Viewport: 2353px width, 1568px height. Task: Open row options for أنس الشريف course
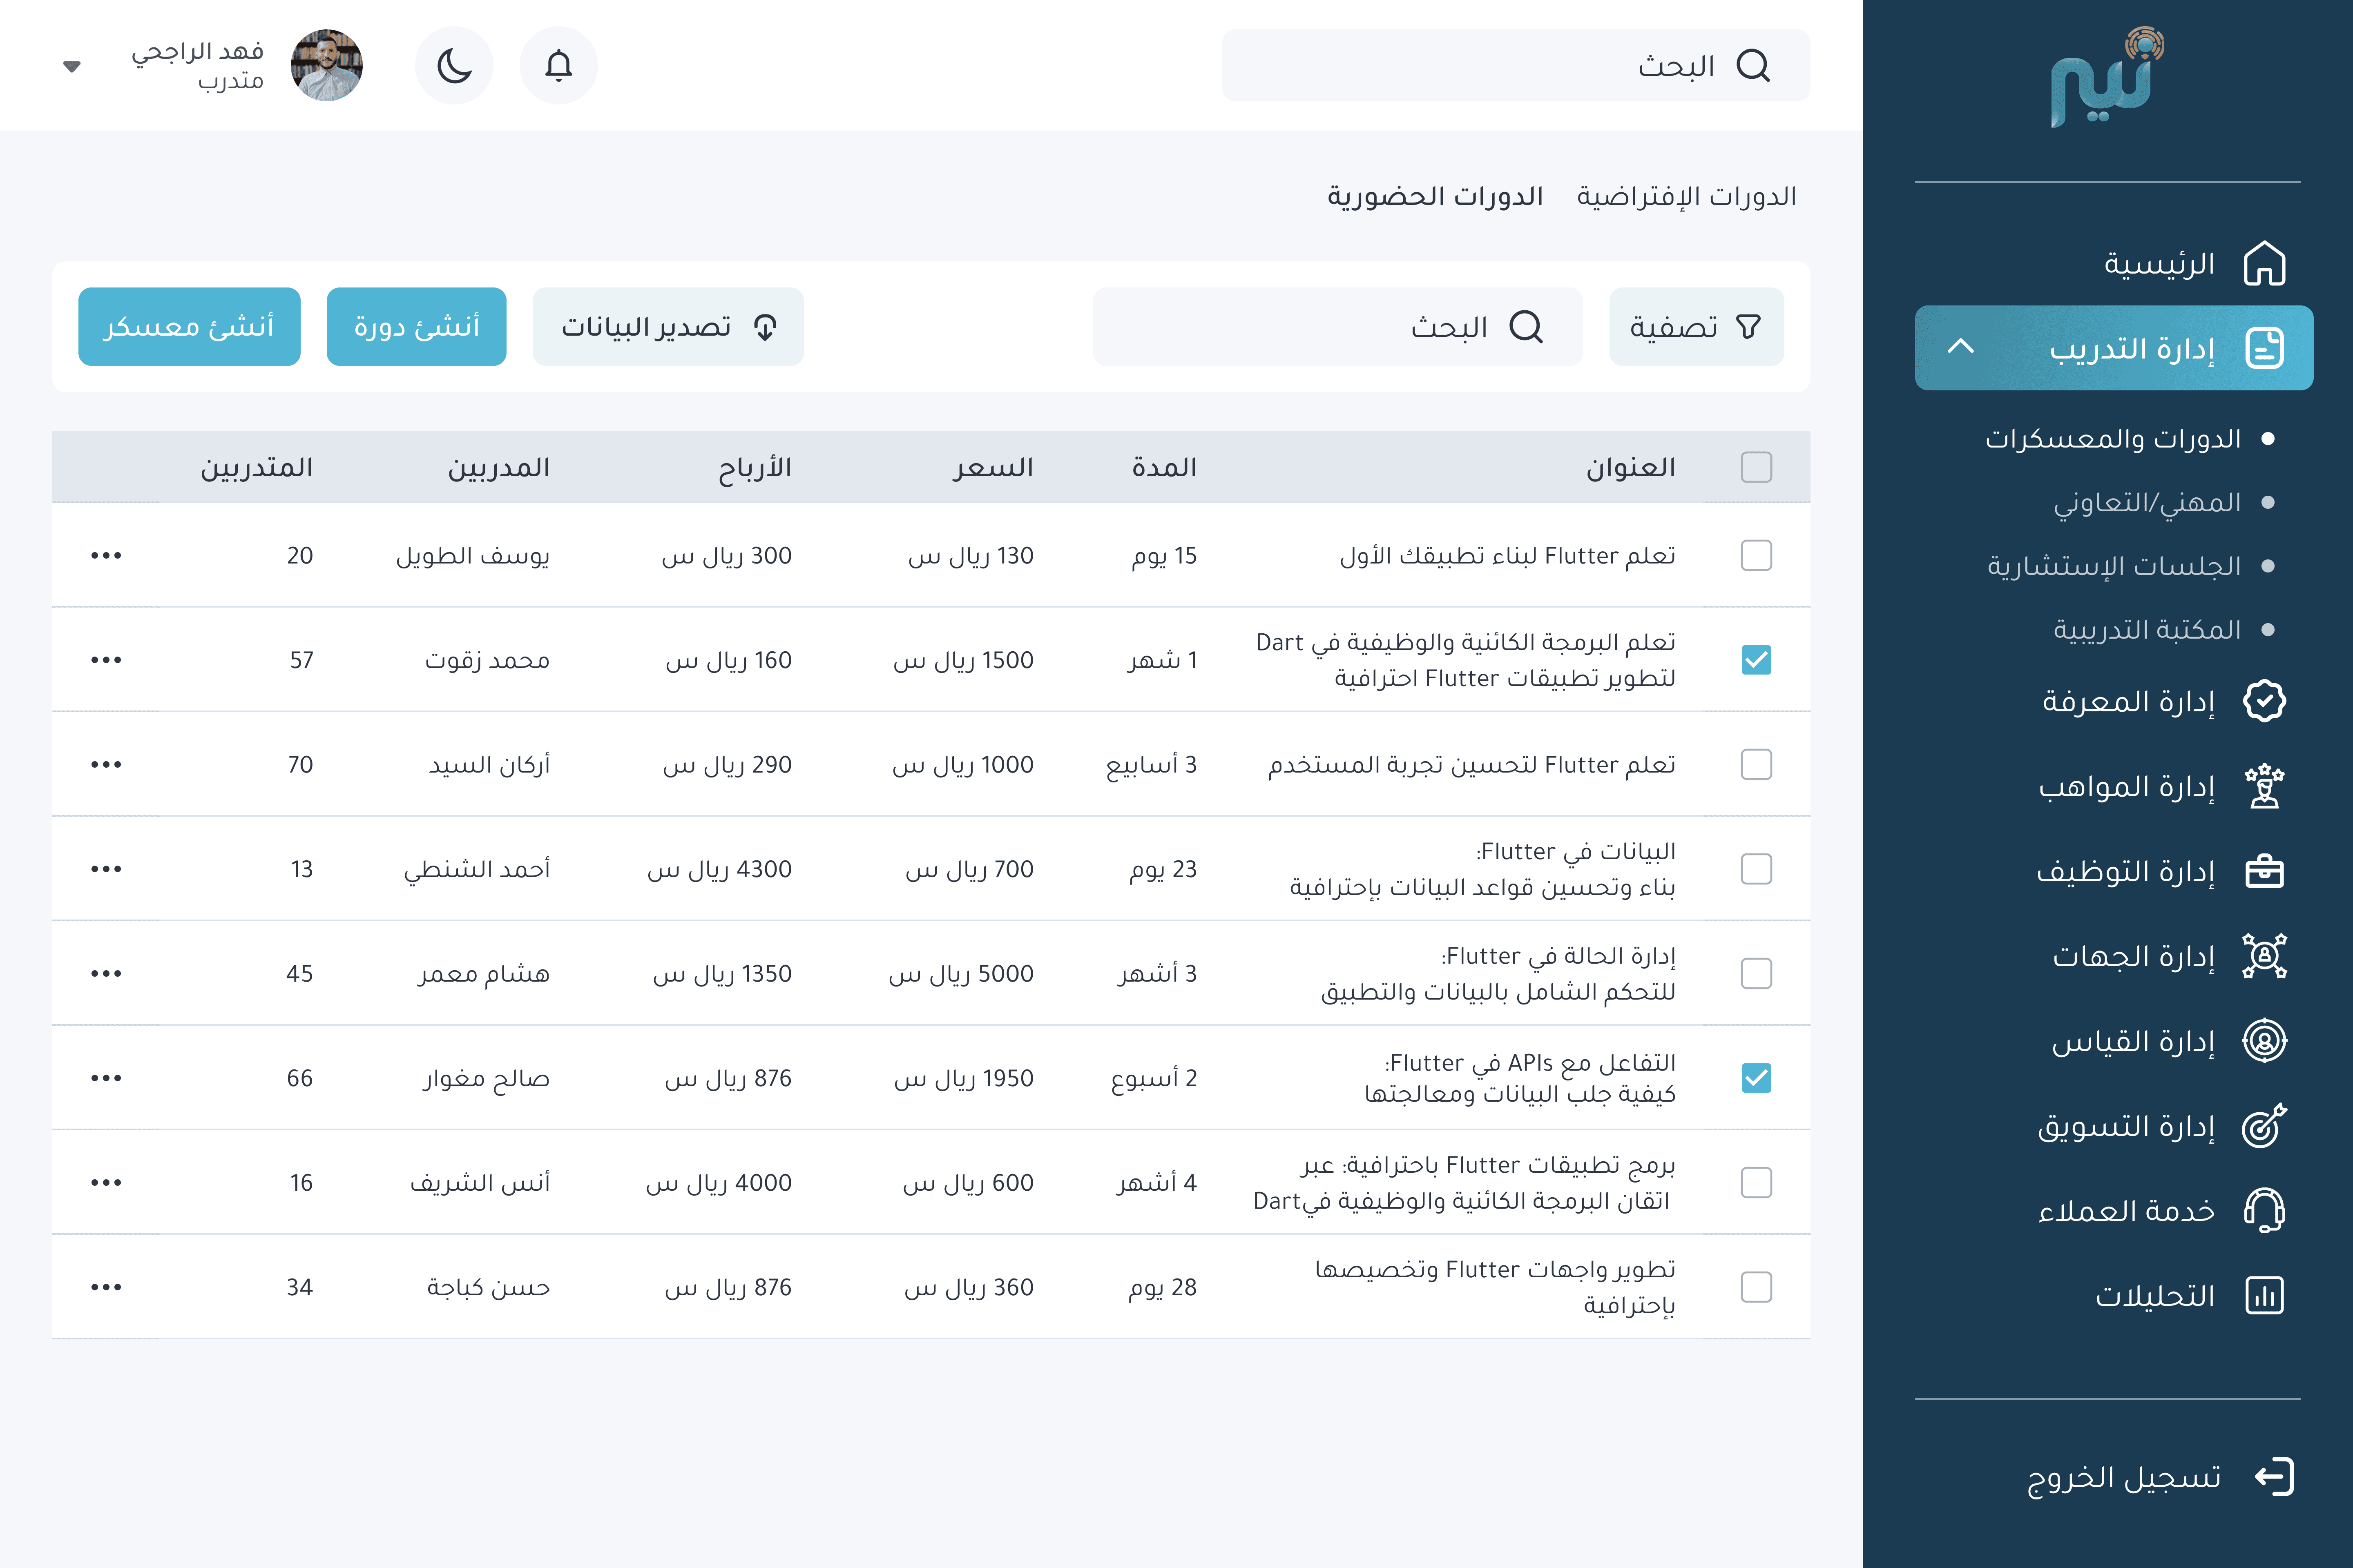click(106, 1182)
